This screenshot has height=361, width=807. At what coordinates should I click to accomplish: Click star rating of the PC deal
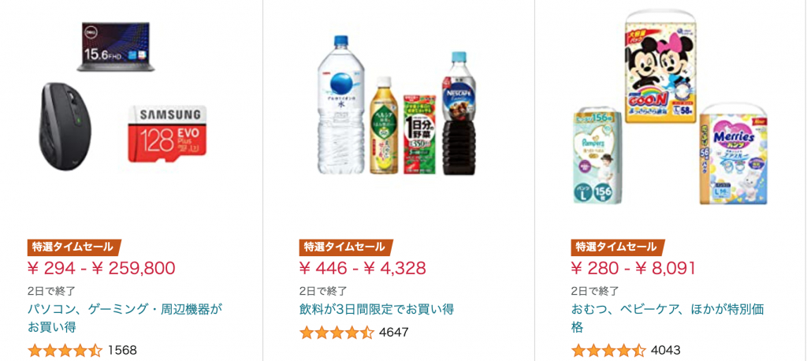(65, 350)
